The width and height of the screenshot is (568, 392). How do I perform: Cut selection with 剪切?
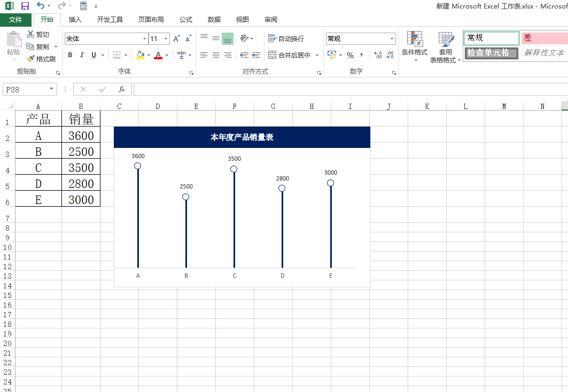38,34
